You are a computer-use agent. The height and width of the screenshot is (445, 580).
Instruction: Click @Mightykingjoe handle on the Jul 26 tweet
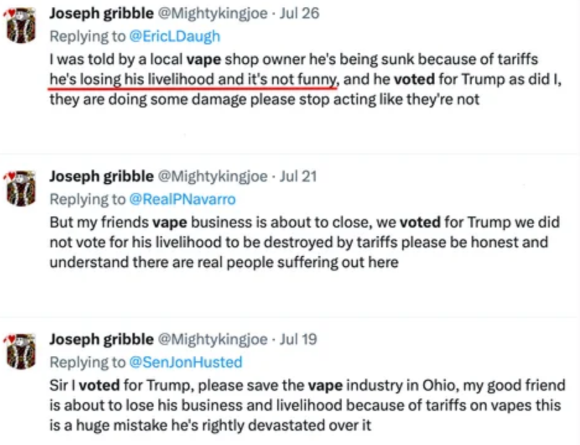(213, 14)
